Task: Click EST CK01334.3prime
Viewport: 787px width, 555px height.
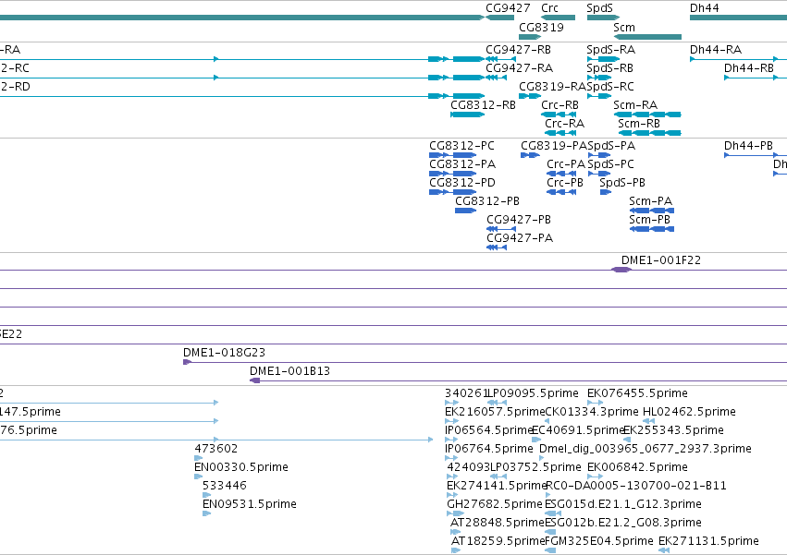Action: coord(592,412)
